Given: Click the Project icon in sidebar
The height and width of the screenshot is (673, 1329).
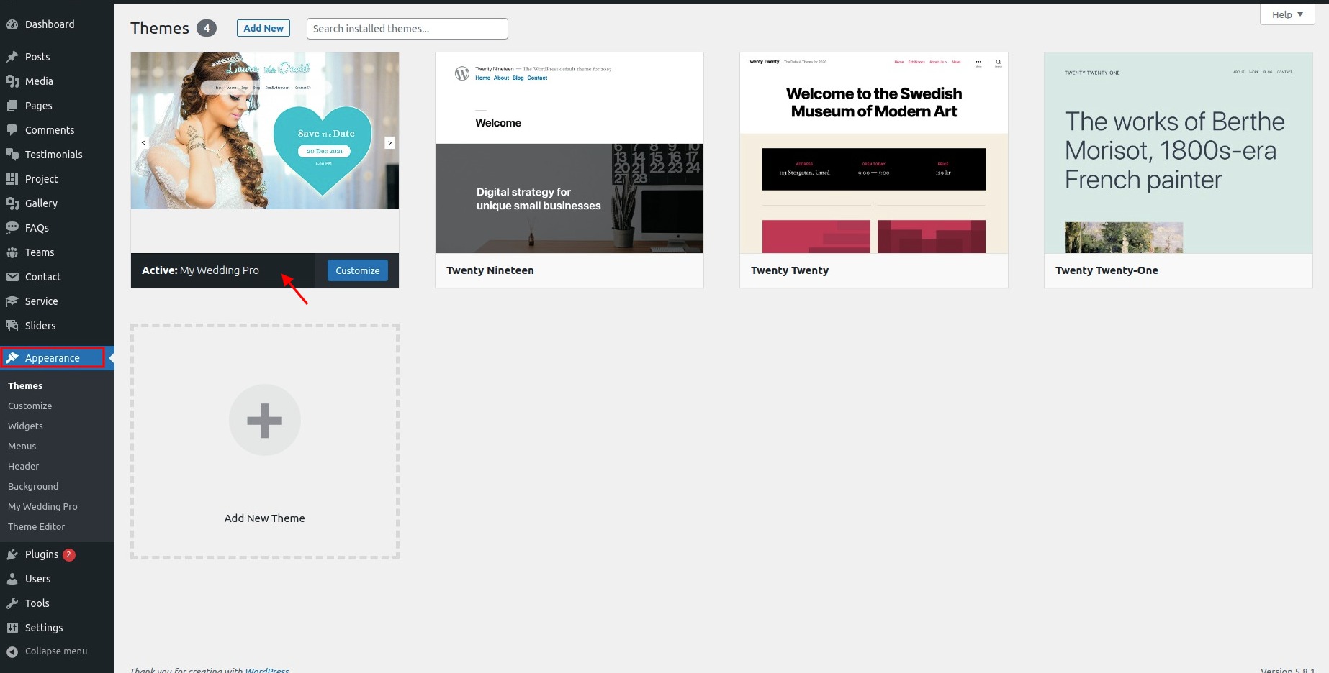Looking at the screenshot, I should click(x=12, y=179).
